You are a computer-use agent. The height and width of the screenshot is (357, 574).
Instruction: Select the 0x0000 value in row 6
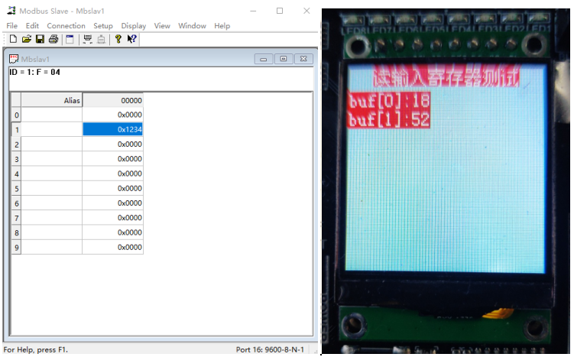[113, 203]
